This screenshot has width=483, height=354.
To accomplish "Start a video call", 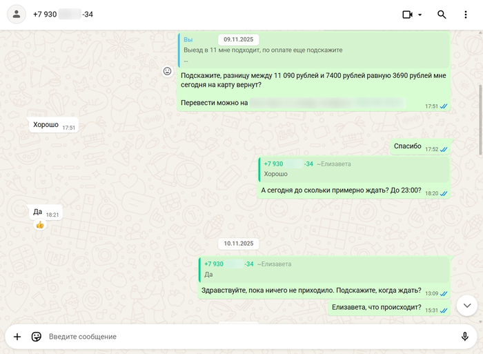I will (x=407, y=14).
